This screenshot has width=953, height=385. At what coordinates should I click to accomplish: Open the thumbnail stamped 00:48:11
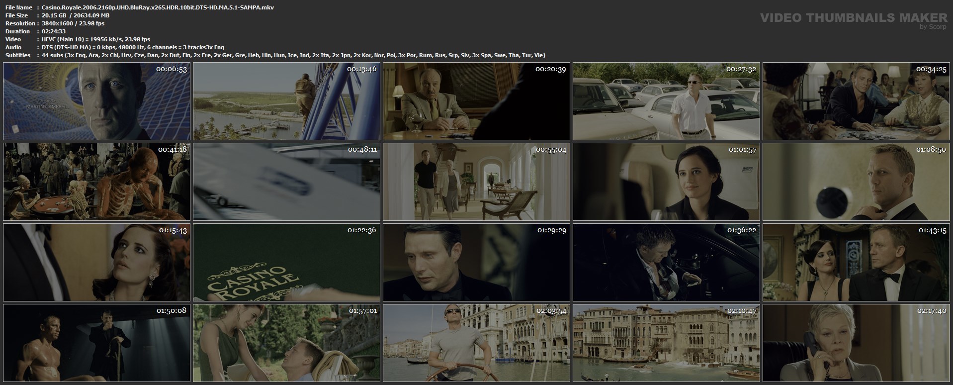coord(286,182)
